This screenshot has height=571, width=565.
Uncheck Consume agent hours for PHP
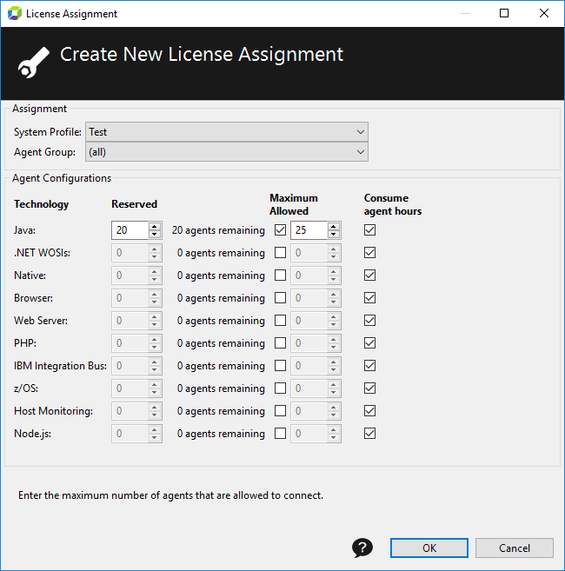tap(369, 343)
